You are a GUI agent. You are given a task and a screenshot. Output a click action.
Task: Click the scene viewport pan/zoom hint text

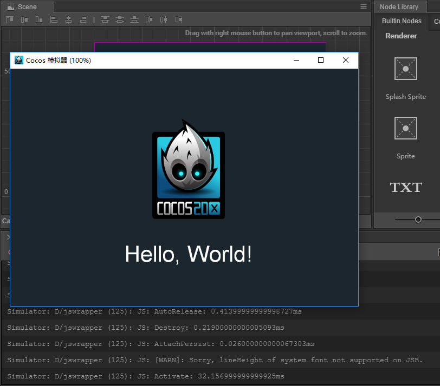click(x=276, y=33)
